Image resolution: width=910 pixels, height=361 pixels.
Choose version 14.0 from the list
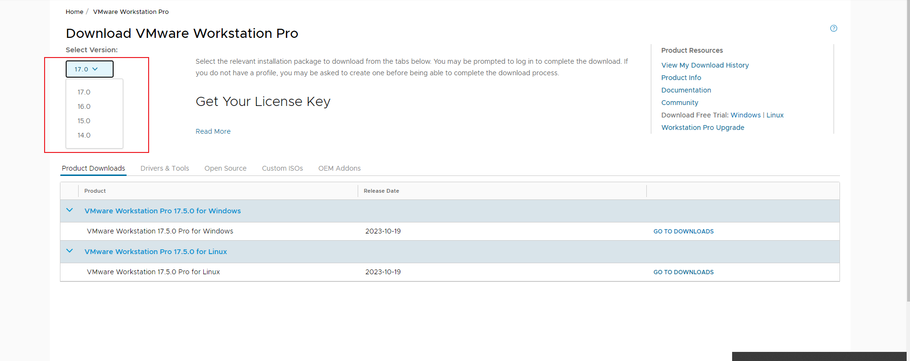(x=84, y=135)
